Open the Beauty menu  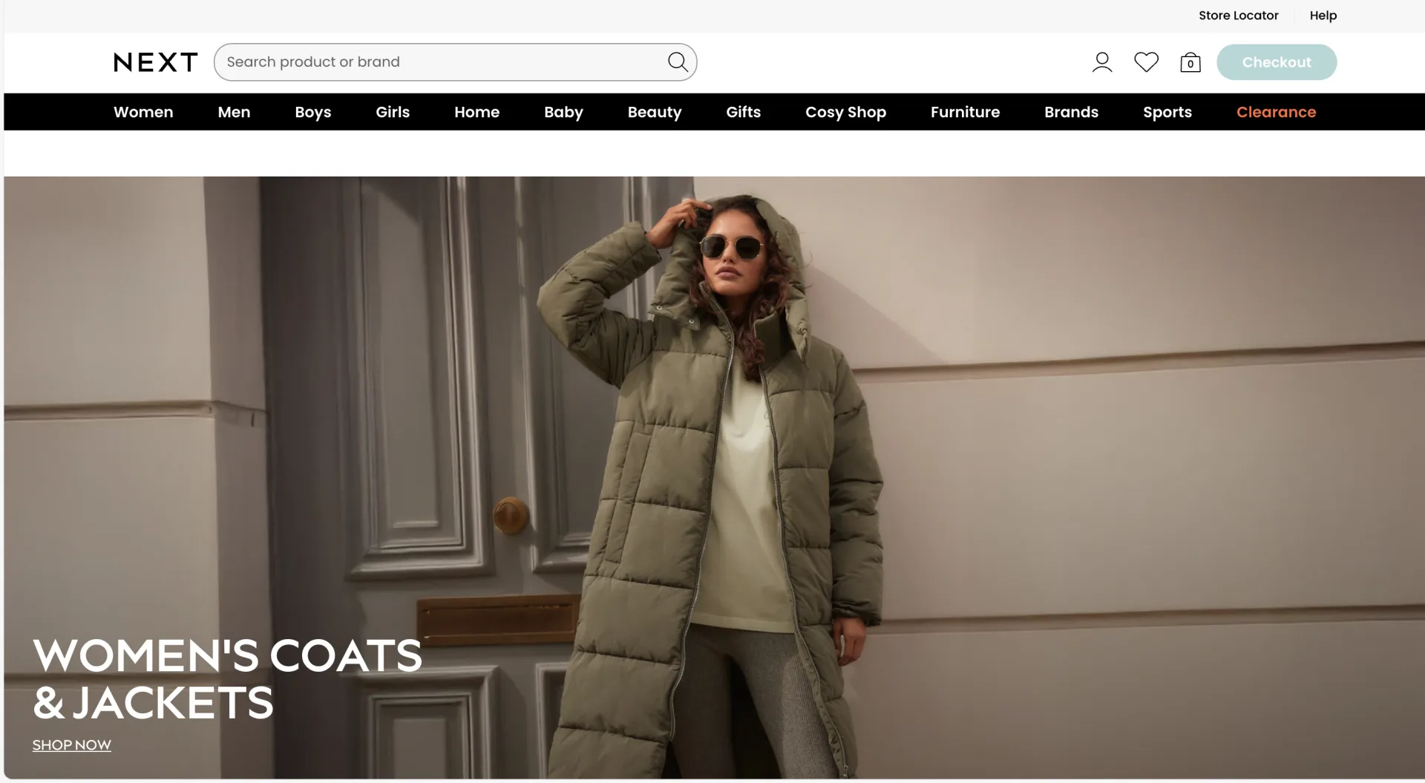click(655, 112)
